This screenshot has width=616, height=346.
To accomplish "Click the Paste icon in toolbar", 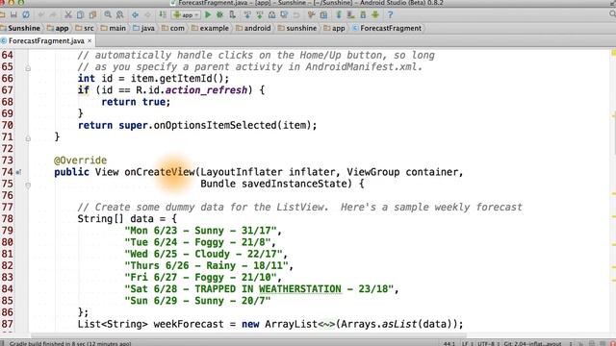I will (92, 15).
